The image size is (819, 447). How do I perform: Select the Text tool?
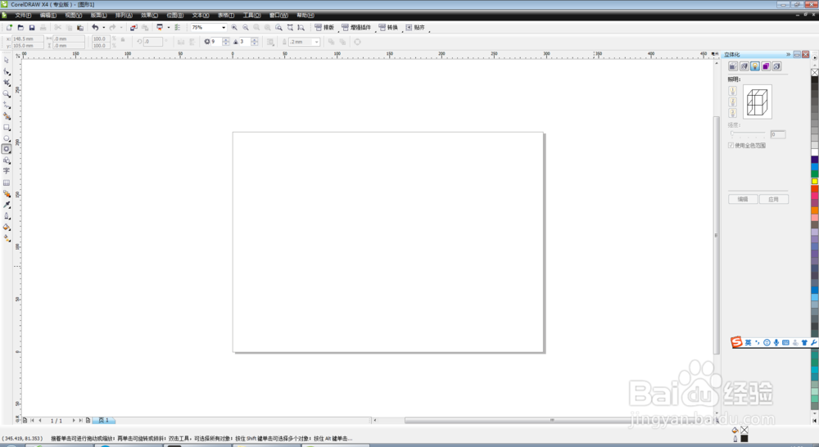(7, 171)
